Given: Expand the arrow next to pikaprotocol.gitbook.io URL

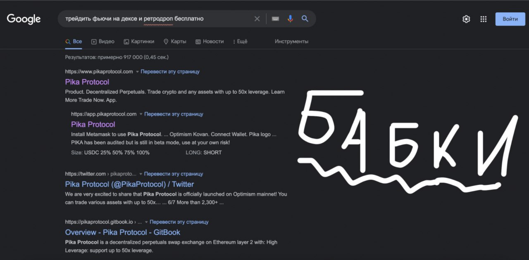Looking at the screenshot, I should point(146,222).
